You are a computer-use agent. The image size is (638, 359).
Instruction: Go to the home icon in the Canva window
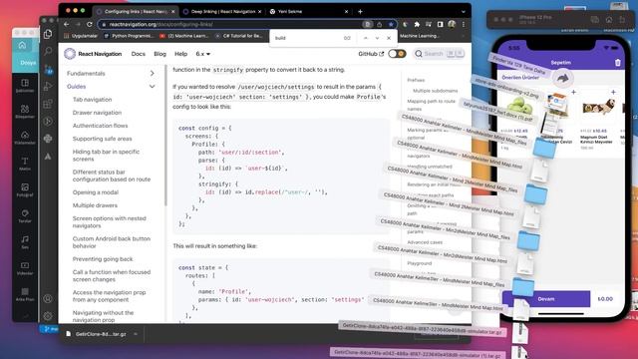coord(22,45)
